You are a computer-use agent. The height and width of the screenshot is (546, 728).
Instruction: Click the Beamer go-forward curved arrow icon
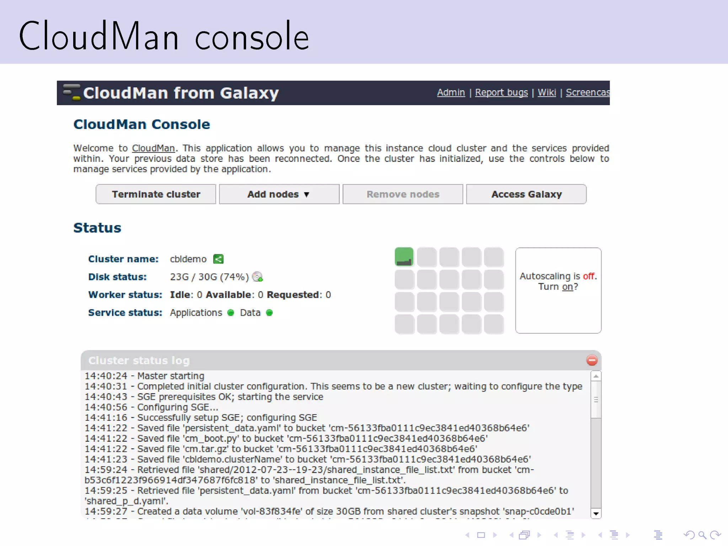(x=715, y=535)
